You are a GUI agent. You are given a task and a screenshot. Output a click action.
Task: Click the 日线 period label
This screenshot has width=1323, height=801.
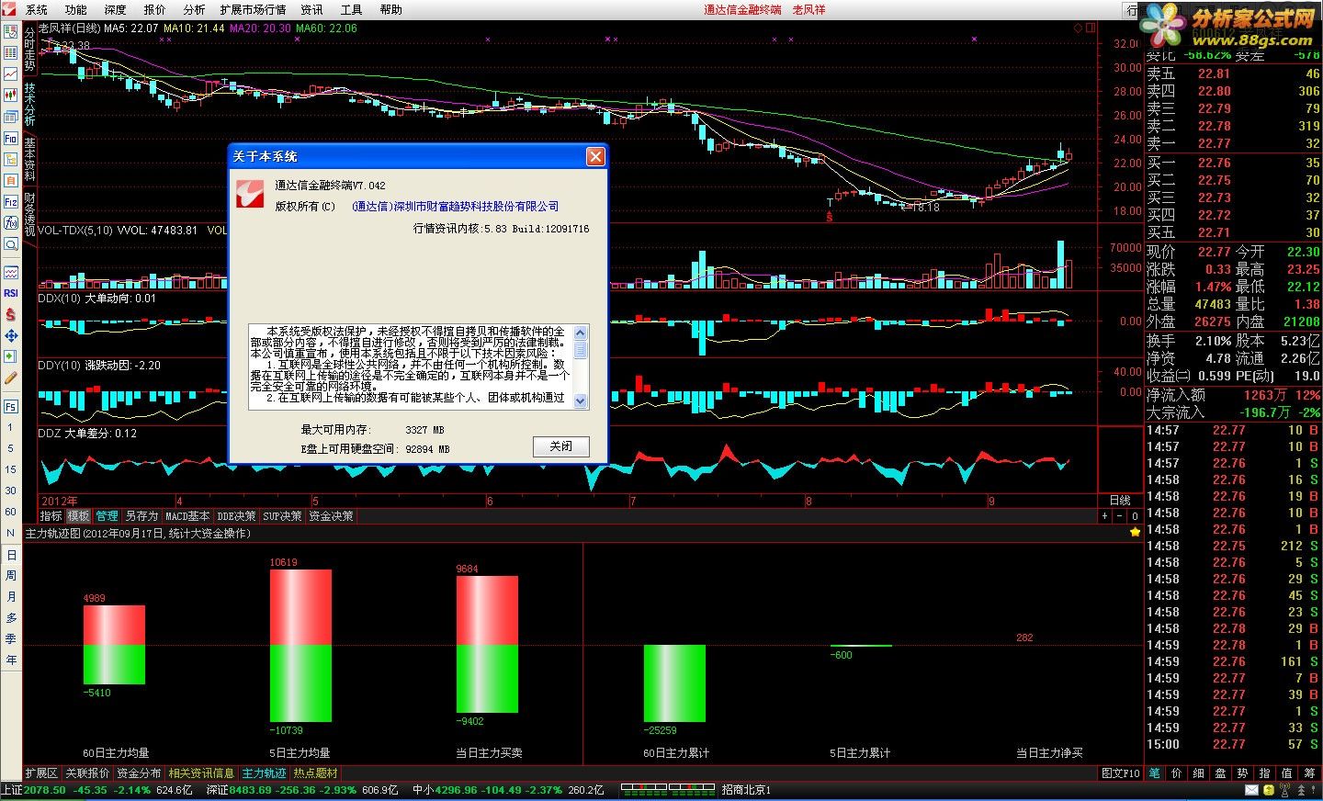pyautogui.click(x=1120, y=501)
